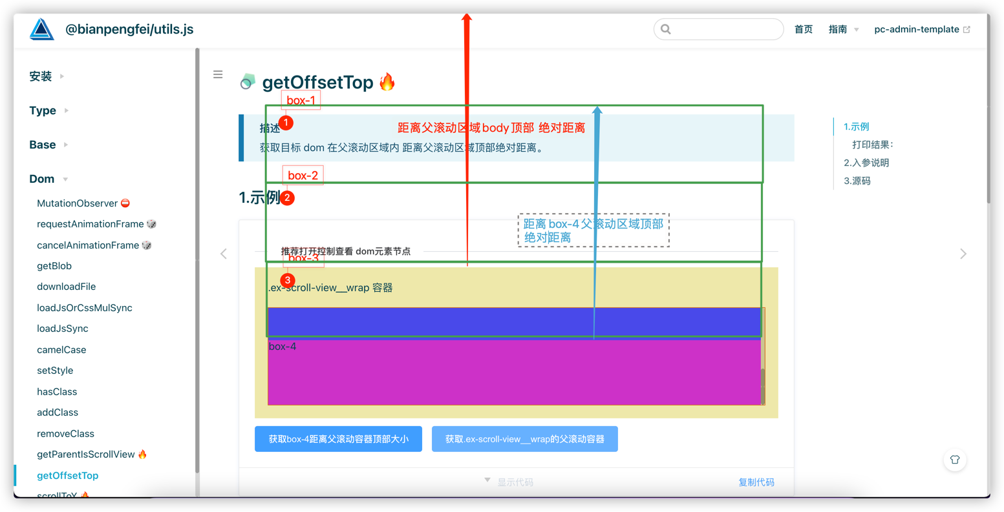Select getParentIsScrollView in the sidebar
1004x512 pixels.
pyautogui.click(x=86, y=455)
